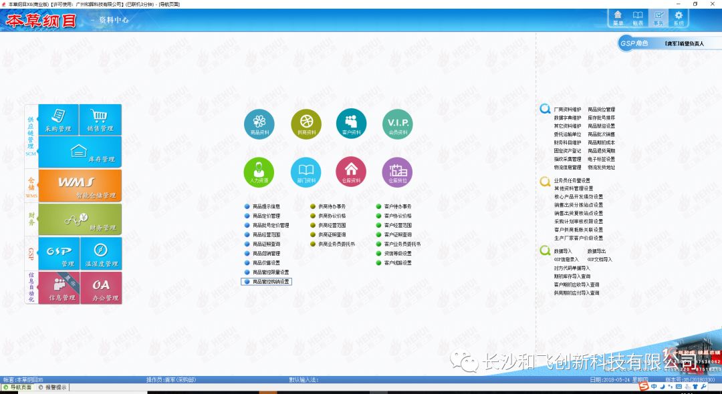Switch to the 报警提示 tab
The height and width of the screenshot is (394, 722).
tap(53, 387)
